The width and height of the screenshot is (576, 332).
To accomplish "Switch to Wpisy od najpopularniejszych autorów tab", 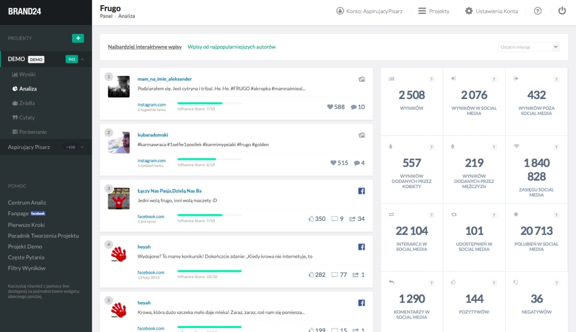I will click(232, 47).
